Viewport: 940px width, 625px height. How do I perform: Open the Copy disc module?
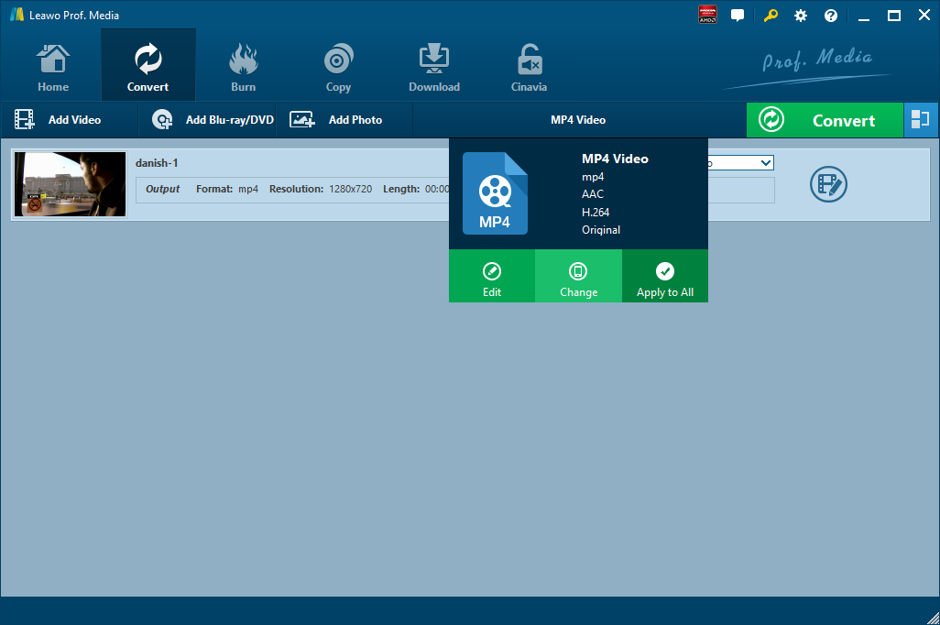click(x=338, y=66)
